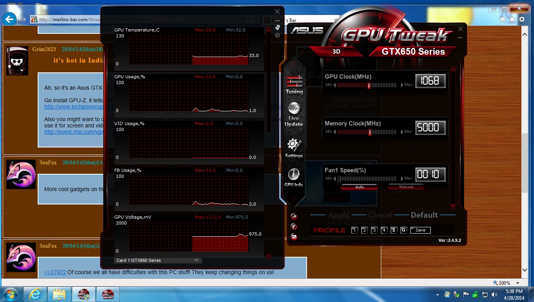Open the GPU Info panel

[x=294, y=177]
